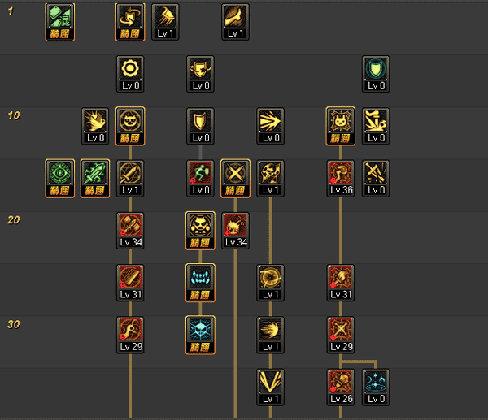Click the golden gear skill at Lv 0
Image resolution: width=488 pixels, height=420 pixels.
130,74
